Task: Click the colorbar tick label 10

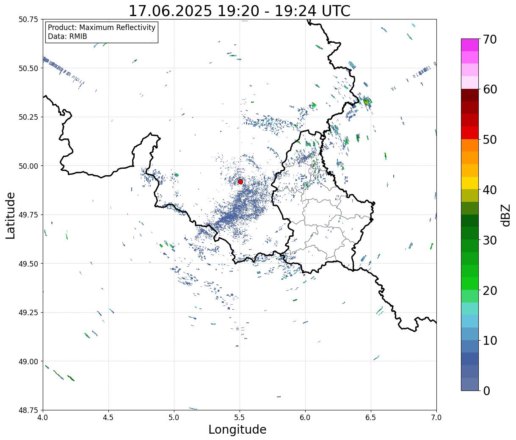Action: [x=490, y=340]
